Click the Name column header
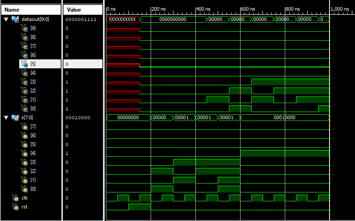The image size is (355, 221). 31,10
